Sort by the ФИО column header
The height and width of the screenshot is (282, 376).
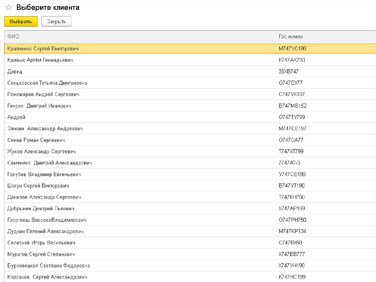[14, 36]
